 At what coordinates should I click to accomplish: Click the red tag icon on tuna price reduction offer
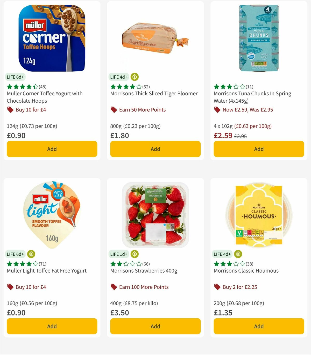coord(217,110)
